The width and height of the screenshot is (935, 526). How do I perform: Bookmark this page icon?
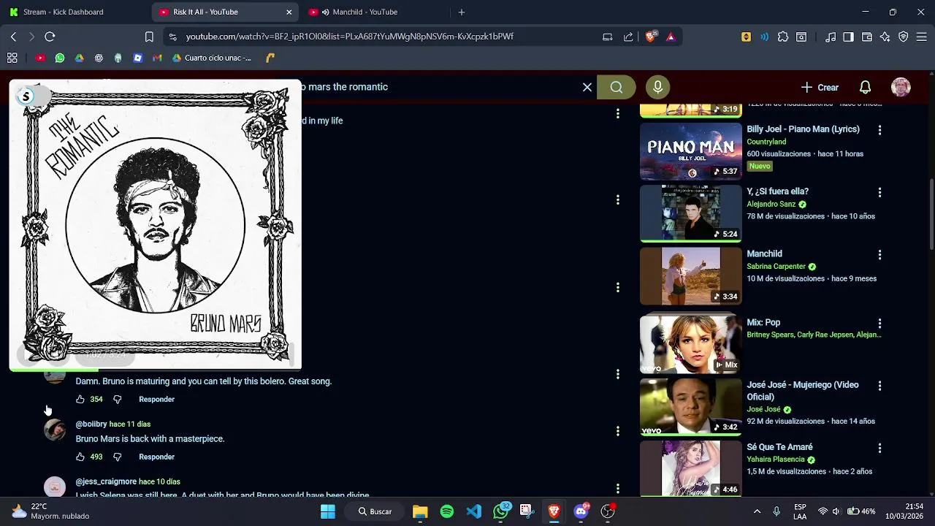click(x=149, y=37)
